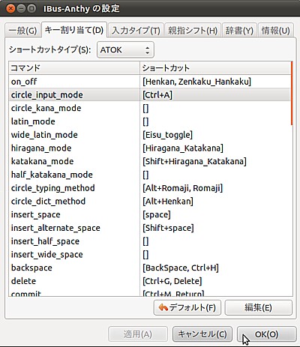Select the キー割り当て(D) tab
The width and height of the screenshot is (300, 347).
coord(74,30)
